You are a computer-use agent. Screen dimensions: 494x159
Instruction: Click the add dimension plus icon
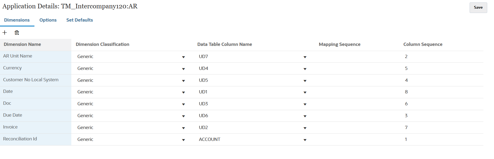[x=5, y=33]
